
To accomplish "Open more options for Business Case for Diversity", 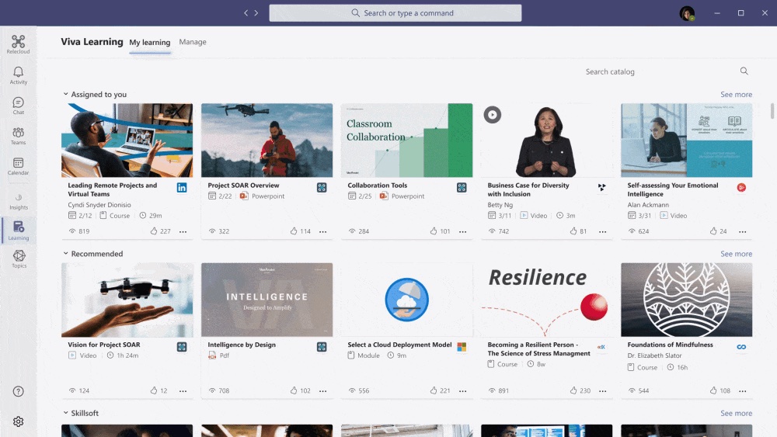I will pyautogui.click(x=603, y=231).
